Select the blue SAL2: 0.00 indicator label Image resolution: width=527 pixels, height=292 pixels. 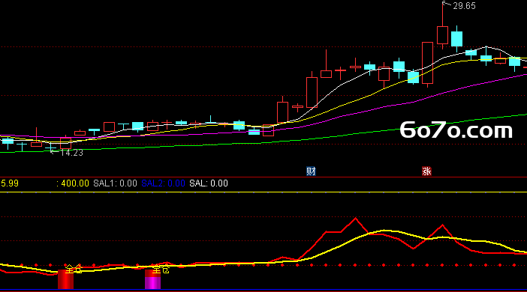point(163,183)
